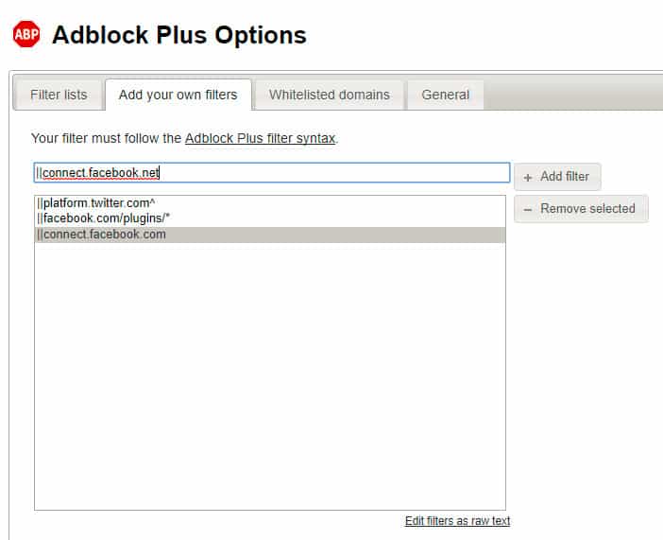Select the ||connect.facebook.com filter row
The image size is (663, 540).
270,235
